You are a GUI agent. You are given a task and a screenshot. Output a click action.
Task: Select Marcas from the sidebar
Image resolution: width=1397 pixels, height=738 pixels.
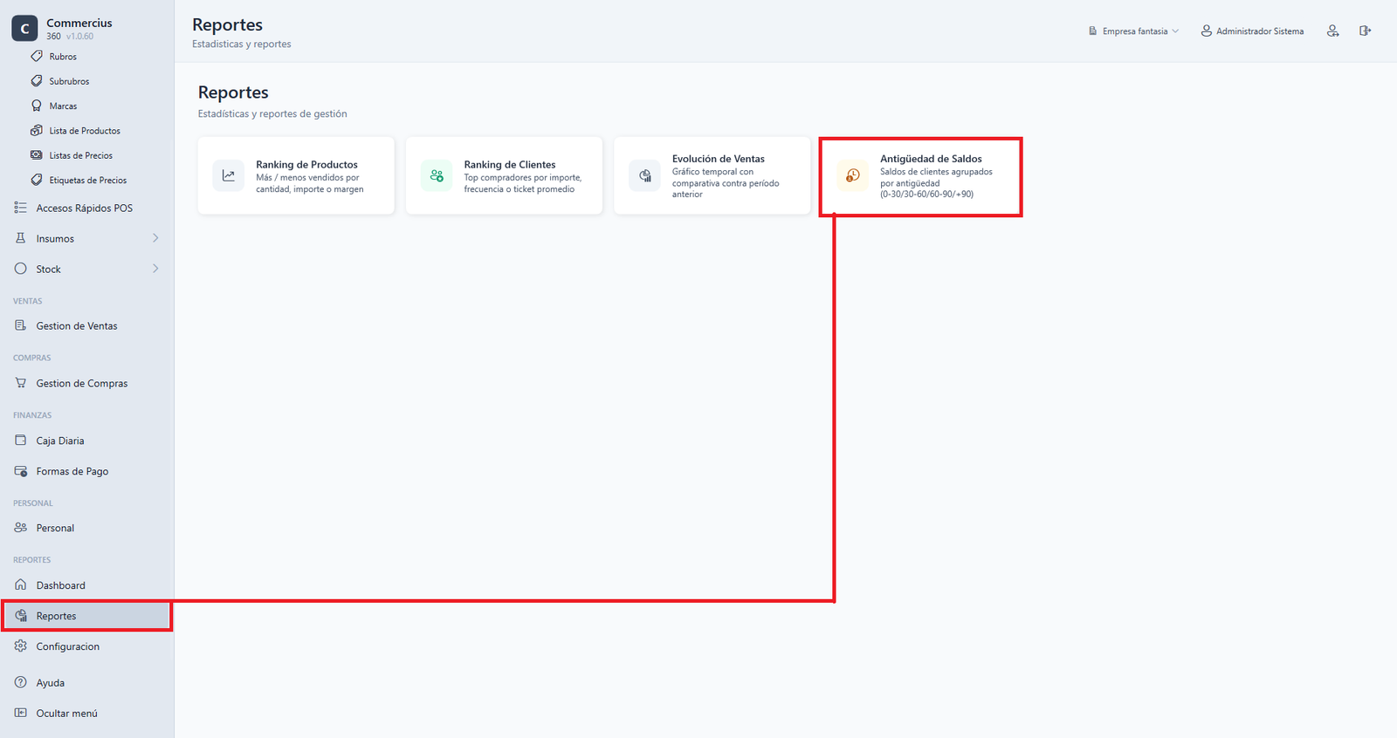click(x=63, y=106)
